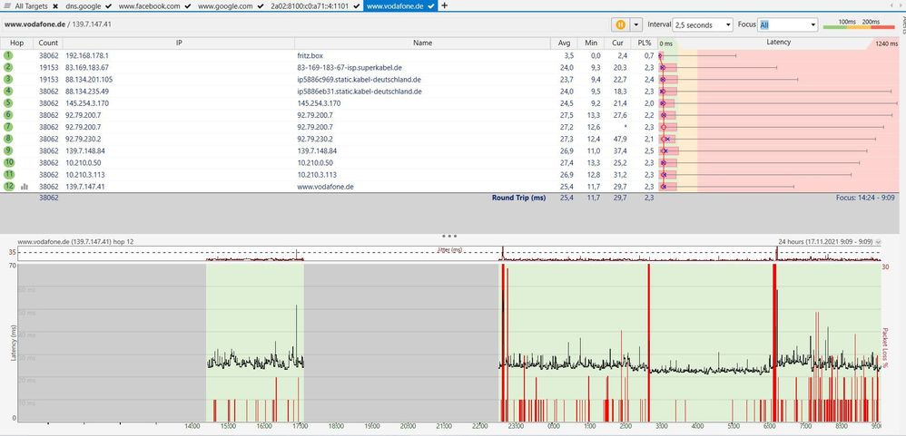Click the Round Trip (ms) summary label

[518, 198]
